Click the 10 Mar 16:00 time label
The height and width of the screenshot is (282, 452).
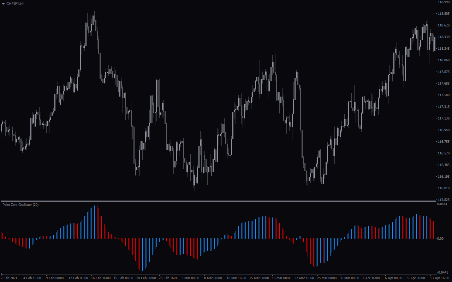pos(236,278)
